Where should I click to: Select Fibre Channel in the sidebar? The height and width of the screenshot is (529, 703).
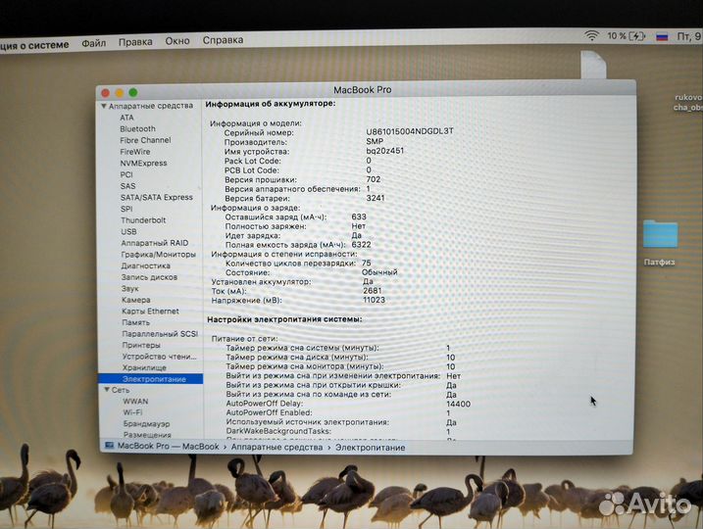point(145,140)
